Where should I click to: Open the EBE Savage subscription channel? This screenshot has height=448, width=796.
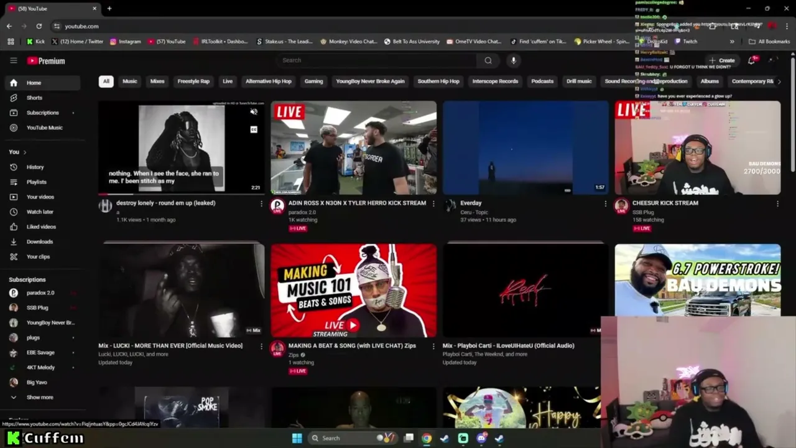[42, 352]
